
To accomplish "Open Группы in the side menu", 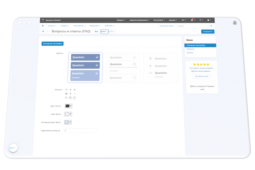I will (x=190, y=53).
